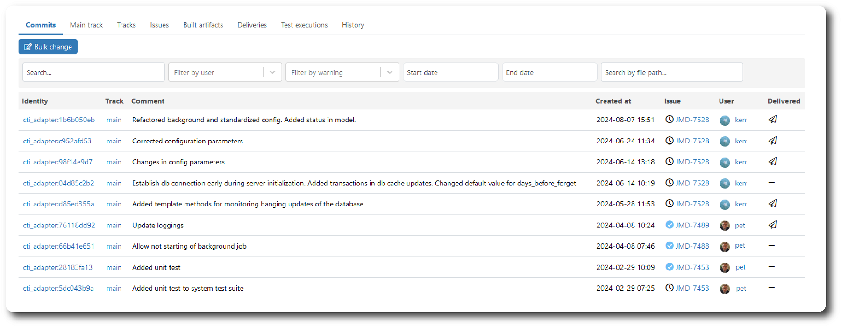Switch to the Main track tab

click(x=86, y=25)
